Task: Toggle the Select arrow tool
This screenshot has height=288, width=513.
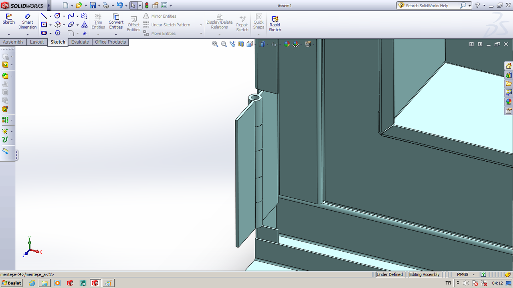Action: (x=133, y=6)
